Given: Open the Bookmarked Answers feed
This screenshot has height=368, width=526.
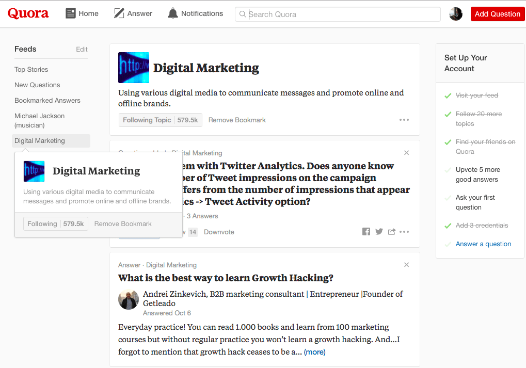Looking at the screenshot, I should click(47, 100).
